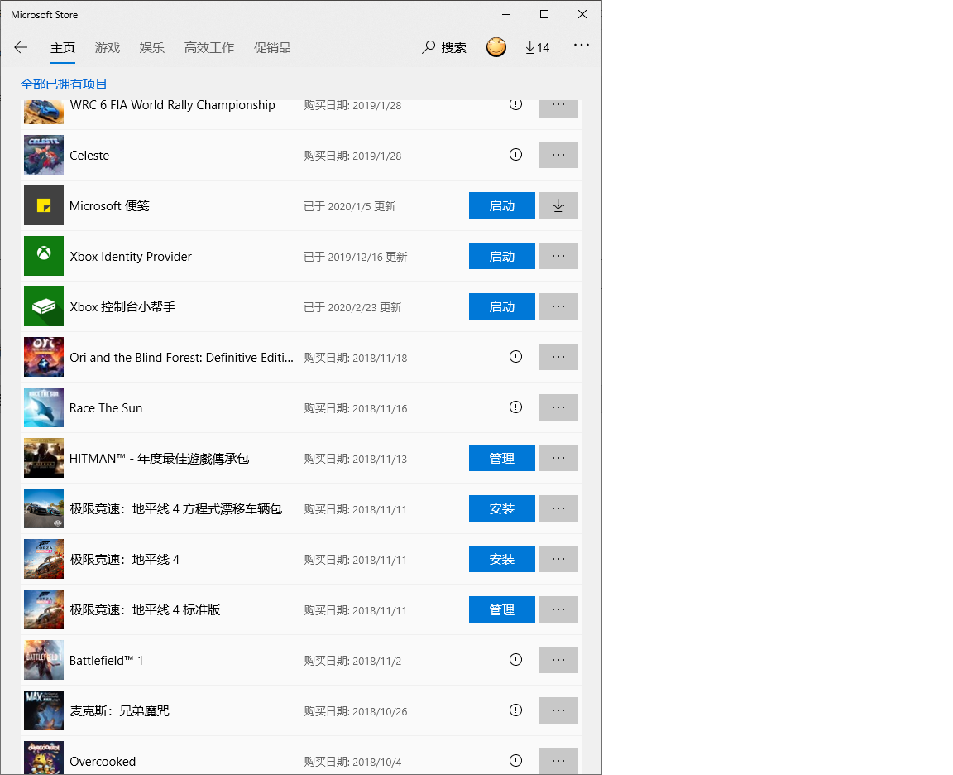953x775 pixels.
Task: Open the Celeste game thumbnail
Action: coord(44,155)
